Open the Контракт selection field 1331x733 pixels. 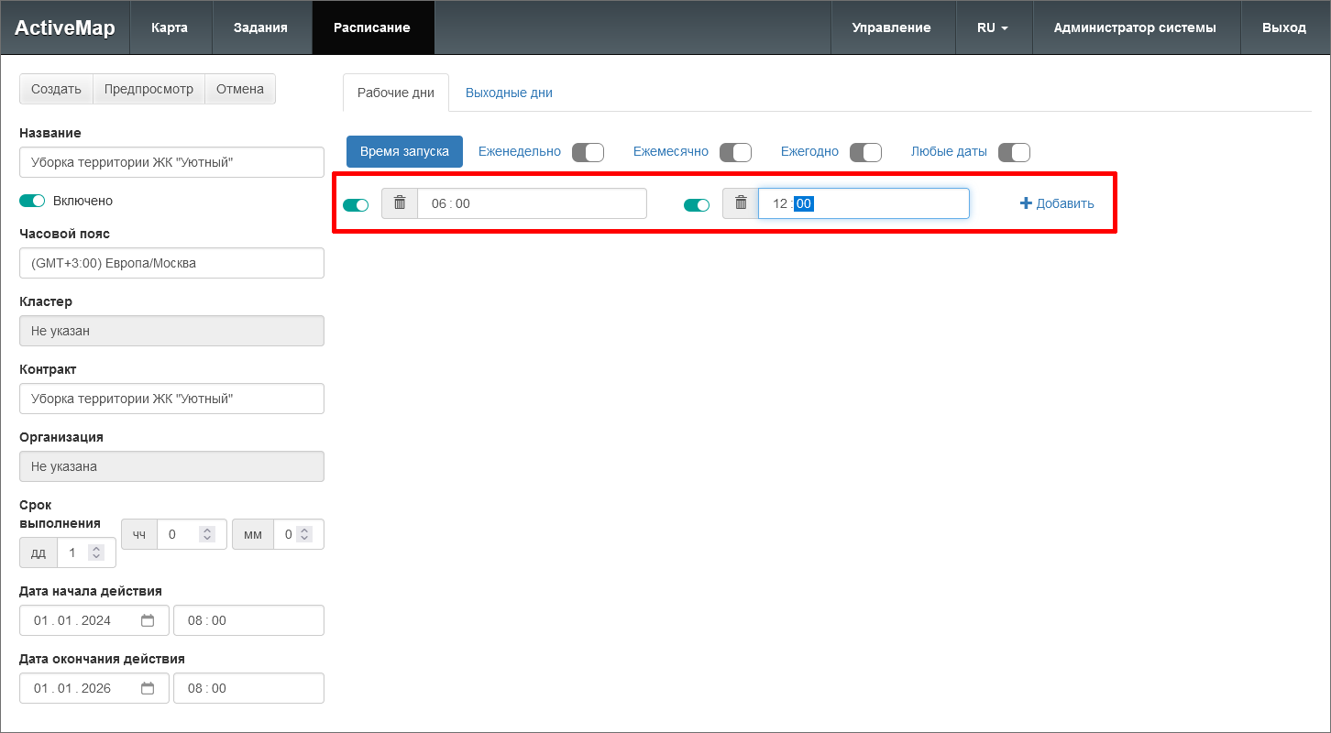pos(171,399)
